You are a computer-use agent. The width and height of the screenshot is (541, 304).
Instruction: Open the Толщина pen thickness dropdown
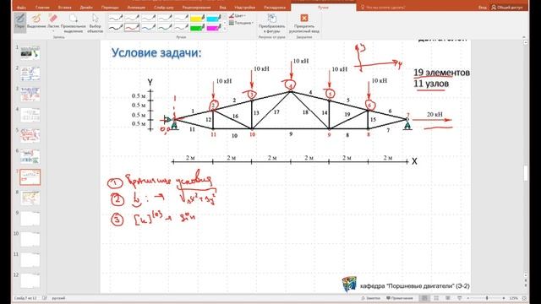point(241,23)
